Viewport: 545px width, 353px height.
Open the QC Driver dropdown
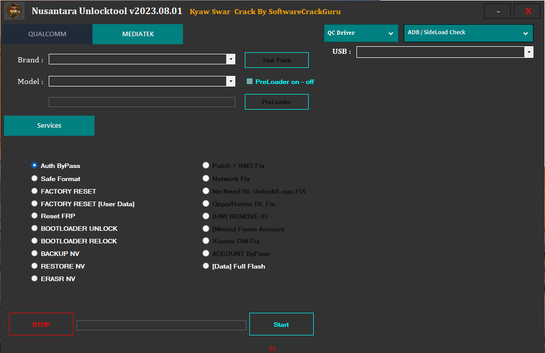361,33
